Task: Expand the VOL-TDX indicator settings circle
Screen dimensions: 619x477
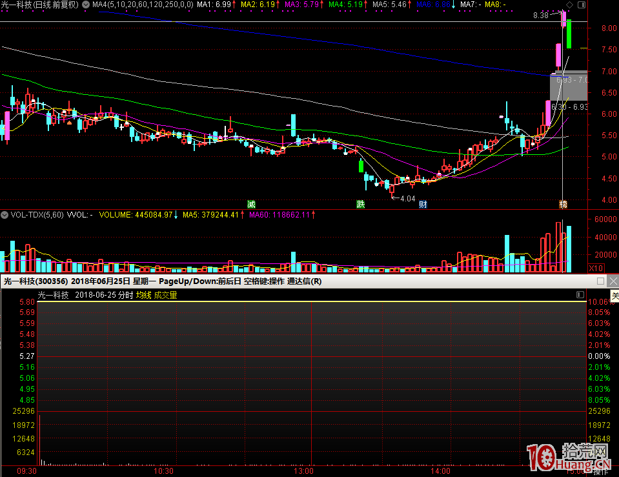Action: [5, 214]
